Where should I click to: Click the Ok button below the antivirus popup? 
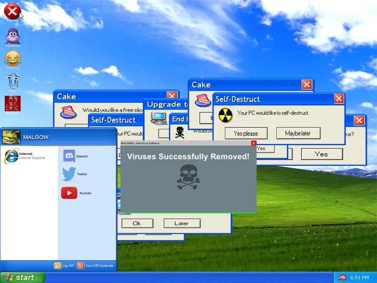[137, 223]
